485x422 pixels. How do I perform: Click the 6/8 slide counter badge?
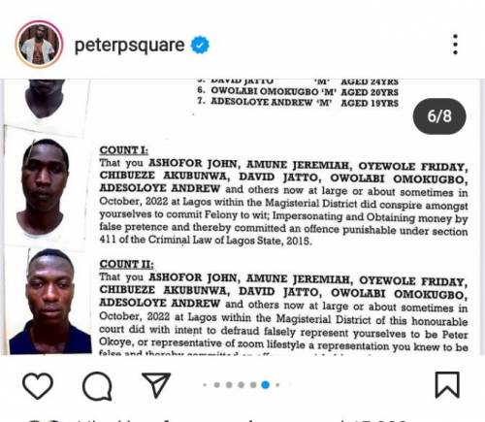pyautogui.click(x=439, y=116)
